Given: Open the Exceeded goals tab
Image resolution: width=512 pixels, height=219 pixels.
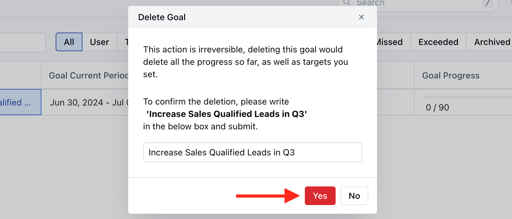Looking at the screenshot, I should [438, 42].
